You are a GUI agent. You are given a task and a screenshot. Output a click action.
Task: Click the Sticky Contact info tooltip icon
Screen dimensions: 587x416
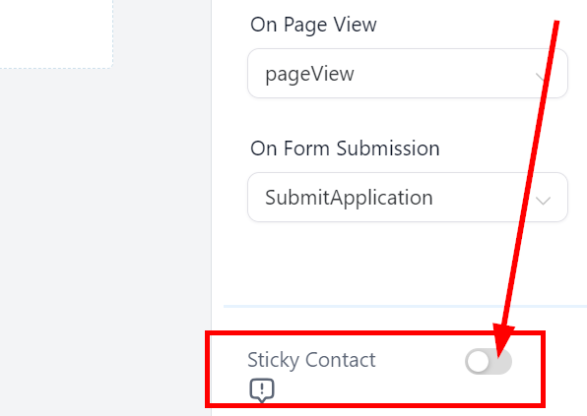point(262,390)
